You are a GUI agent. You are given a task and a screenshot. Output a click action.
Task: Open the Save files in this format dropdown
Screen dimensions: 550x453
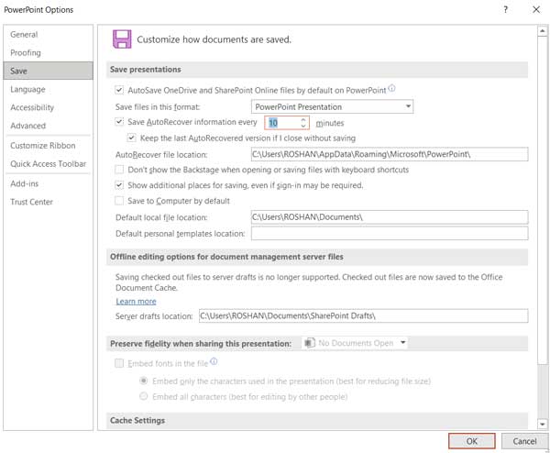tap(332, 106)
